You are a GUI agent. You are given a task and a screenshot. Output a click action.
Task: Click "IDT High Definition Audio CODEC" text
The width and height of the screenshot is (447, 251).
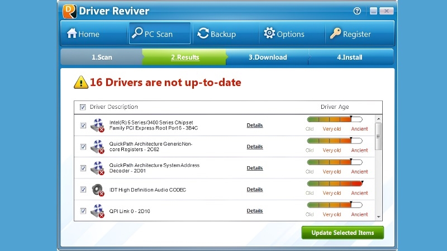(148, 190)
